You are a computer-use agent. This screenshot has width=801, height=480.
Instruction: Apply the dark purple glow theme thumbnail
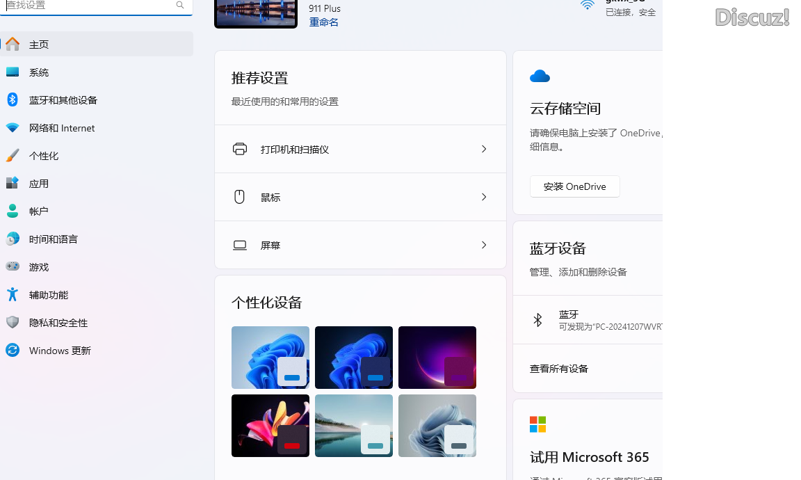[x=437, y=357]
